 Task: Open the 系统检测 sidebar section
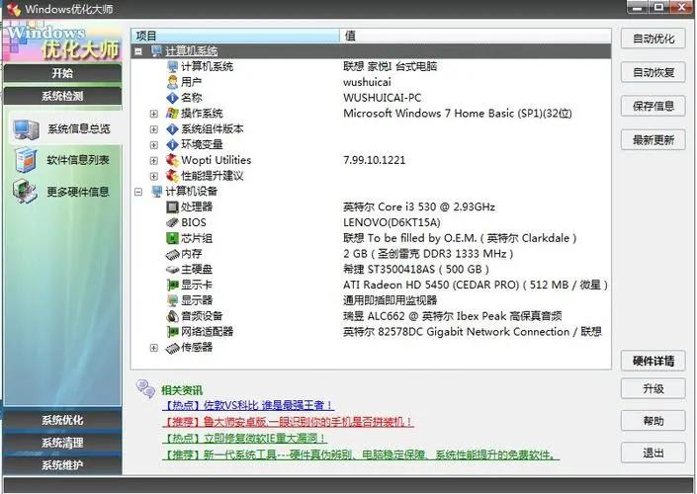(x=62, y=96)
